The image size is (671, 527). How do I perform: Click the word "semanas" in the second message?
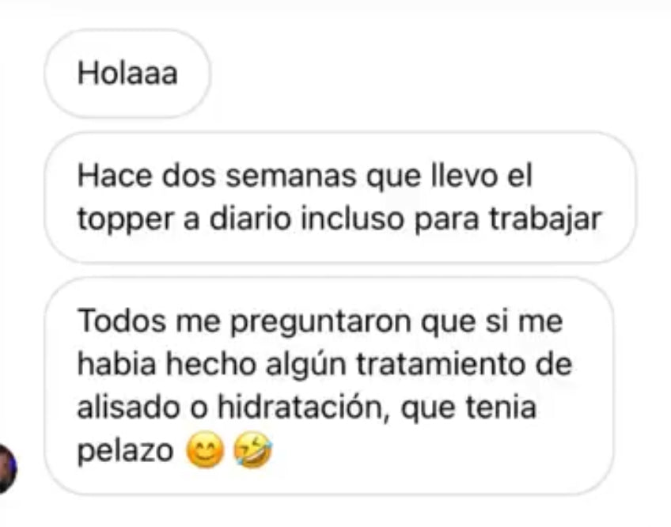coord(291,176)
